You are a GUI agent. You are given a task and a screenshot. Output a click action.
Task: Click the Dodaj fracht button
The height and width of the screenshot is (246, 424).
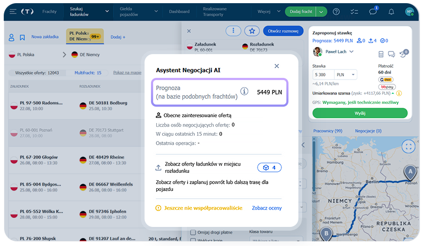[x=301, y=12]
